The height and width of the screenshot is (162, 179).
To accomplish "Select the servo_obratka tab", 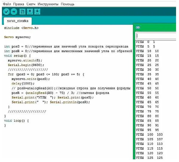I will [x=18, y=22].
